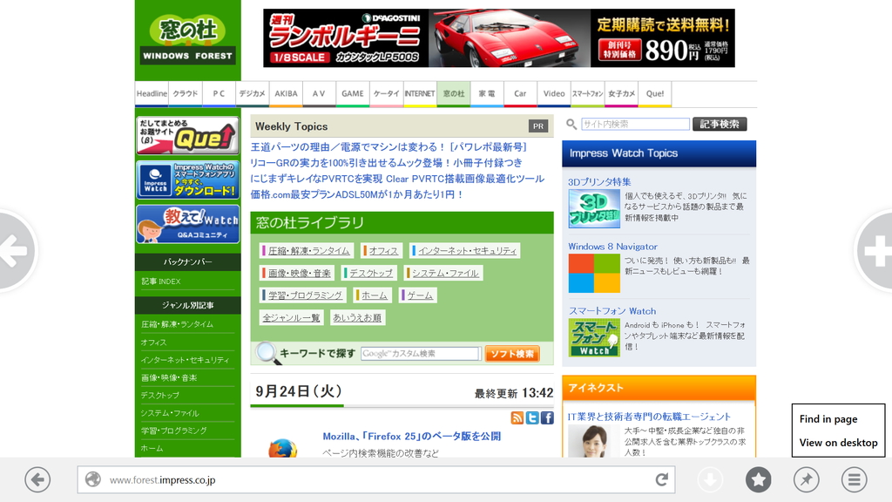Click the 窓の杜 Windows Forest logo

[188, 40]
